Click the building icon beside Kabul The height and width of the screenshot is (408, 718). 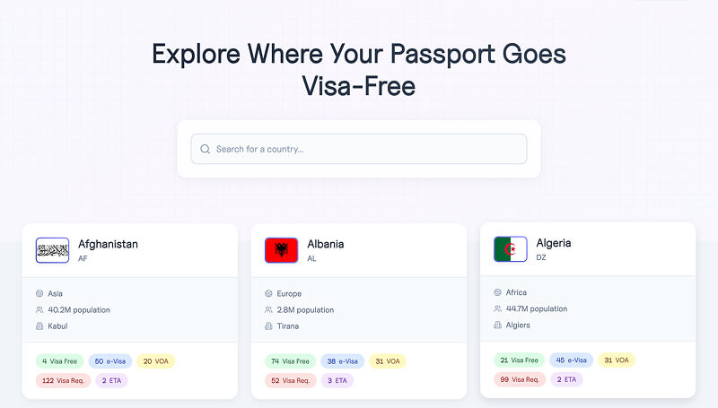[39, 326]
